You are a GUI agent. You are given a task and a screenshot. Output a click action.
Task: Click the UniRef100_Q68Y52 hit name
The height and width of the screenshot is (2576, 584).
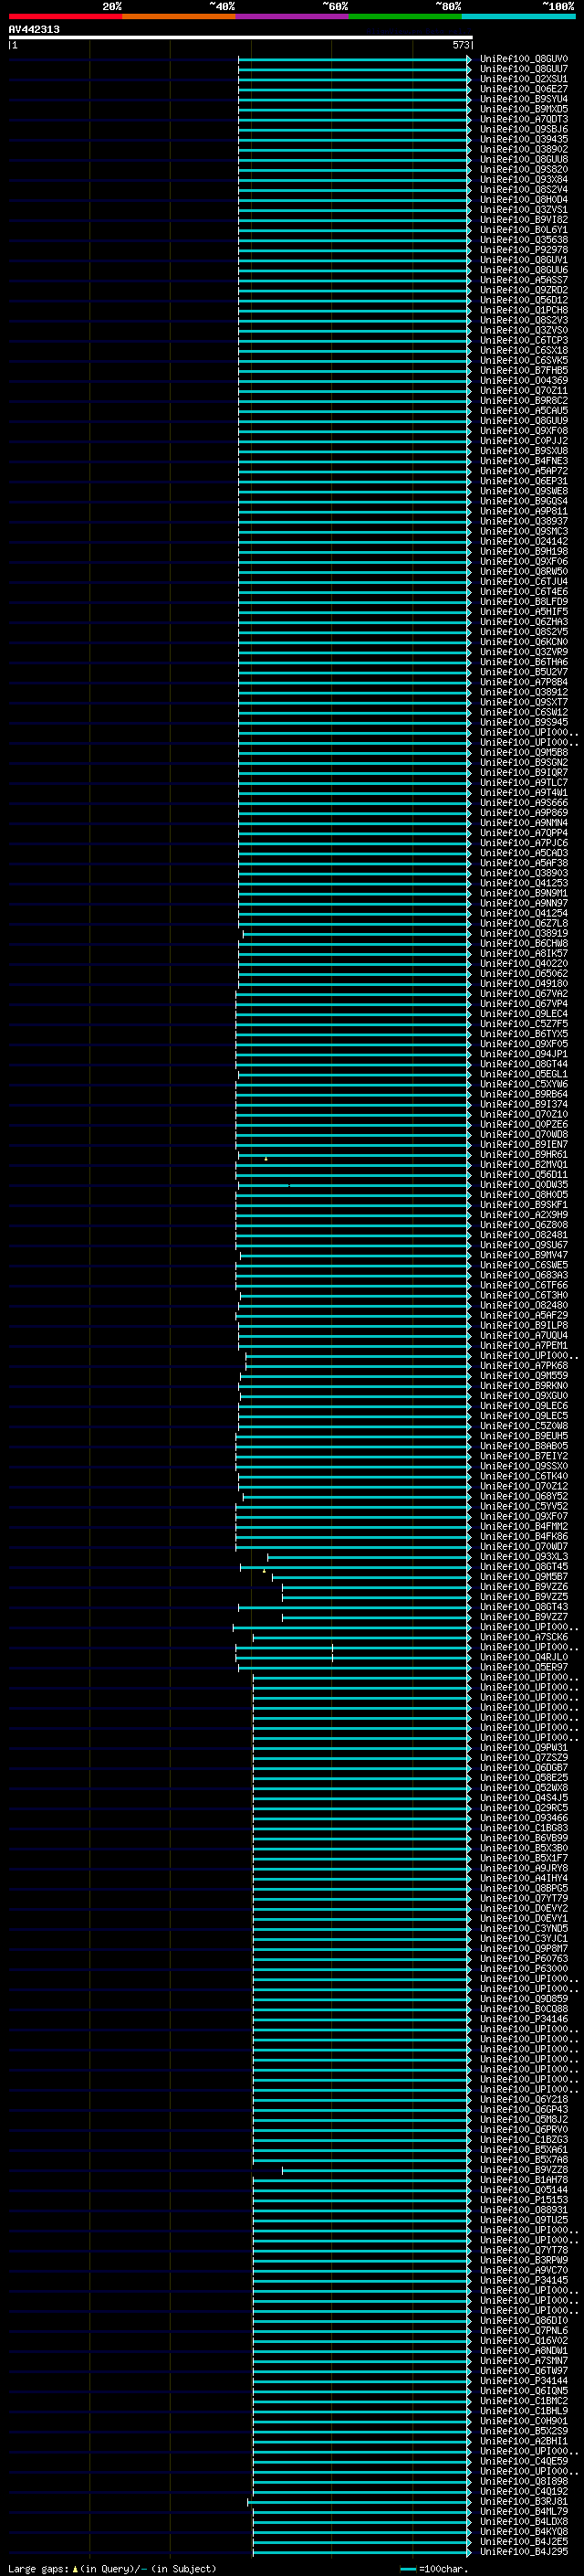coord(524,1496)
